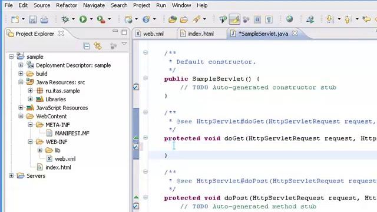
Task: Toggle Link with Editor in Project Explorer
Action: (x=98, y=46)
